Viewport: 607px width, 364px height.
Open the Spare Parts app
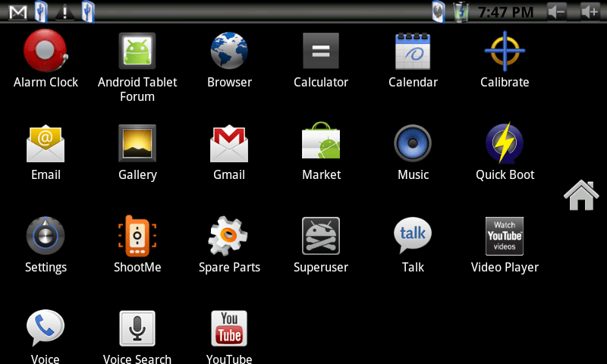pos(228,236)
